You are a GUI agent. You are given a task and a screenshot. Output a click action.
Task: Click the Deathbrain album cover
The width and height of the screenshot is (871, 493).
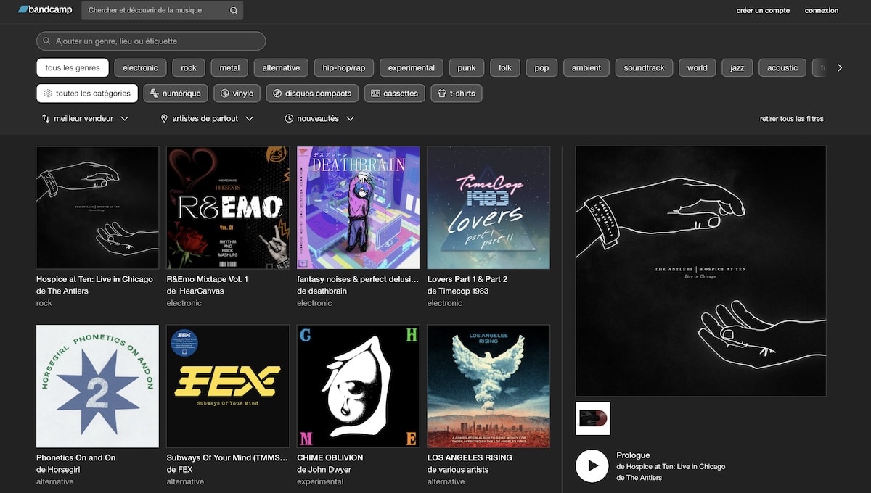(359, 208)
